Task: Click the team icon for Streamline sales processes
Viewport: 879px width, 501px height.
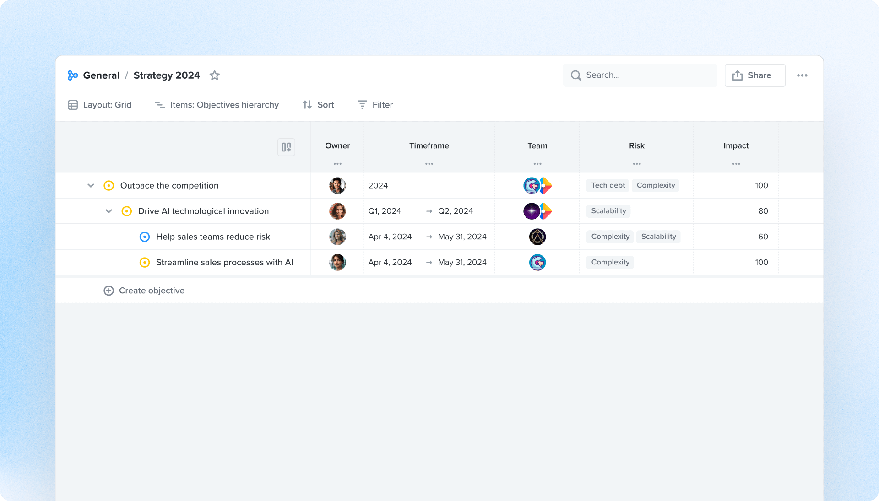Action: pyautogui.click(x=537, y=263)
